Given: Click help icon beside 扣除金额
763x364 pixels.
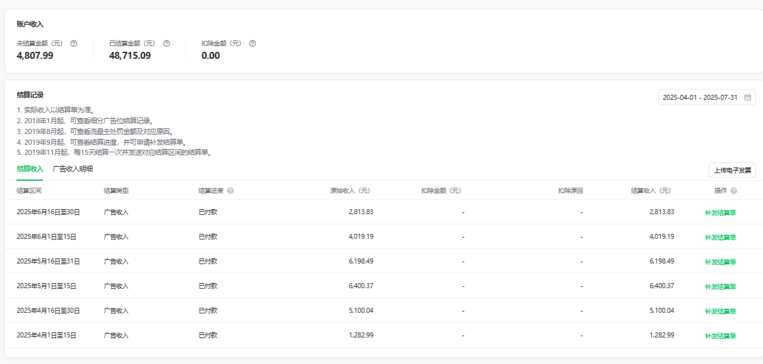Looking at the screenshot, I should click(x=253, y=44).
